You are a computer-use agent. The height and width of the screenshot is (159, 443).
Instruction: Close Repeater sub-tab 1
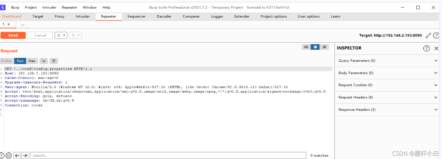(9, 24)
